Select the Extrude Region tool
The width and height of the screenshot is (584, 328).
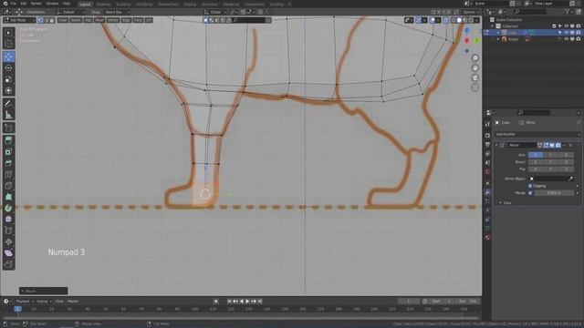click(8, 140)
